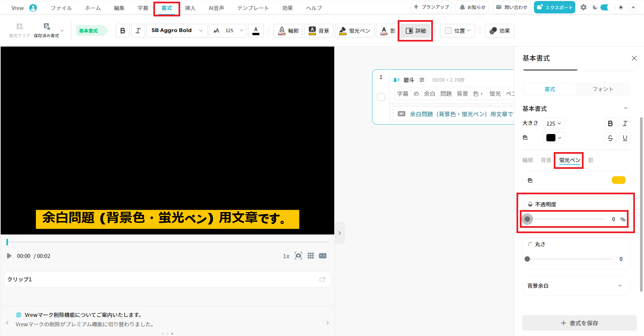644x336 pixels.
Task: Toggle bold in the toolbar
Action: click(122, 30)
